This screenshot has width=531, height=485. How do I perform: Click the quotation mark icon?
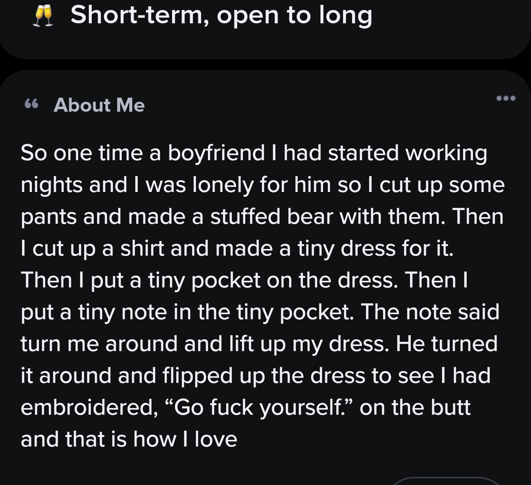31,104
